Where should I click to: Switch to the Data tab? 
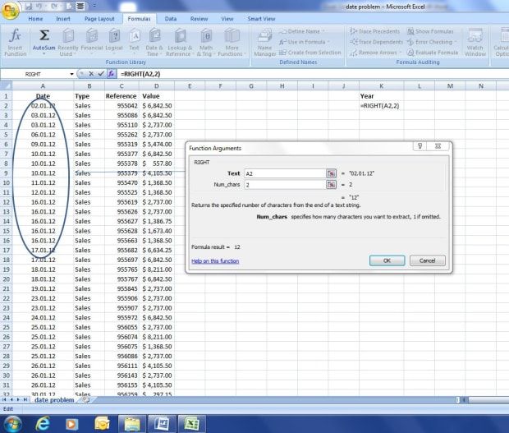coord(171,19)
